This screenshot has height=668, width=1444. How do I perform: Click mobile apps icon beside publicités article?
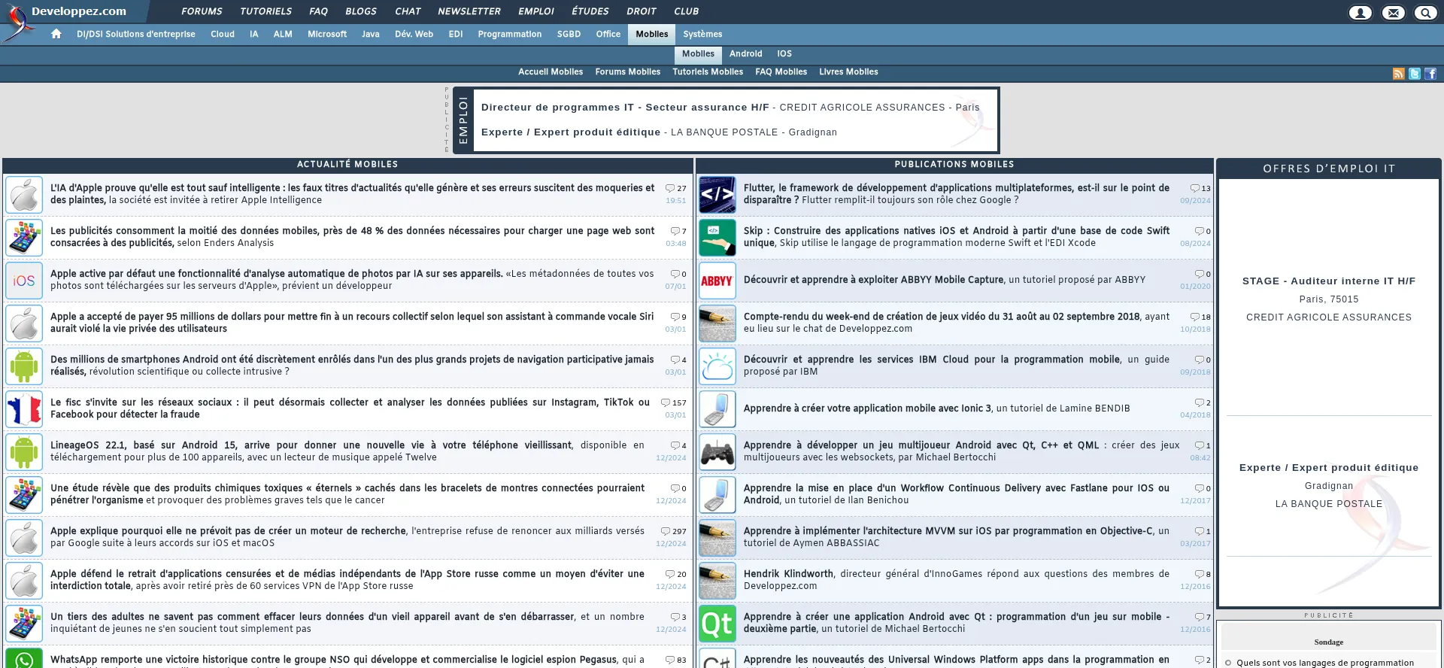coord(24,238)
